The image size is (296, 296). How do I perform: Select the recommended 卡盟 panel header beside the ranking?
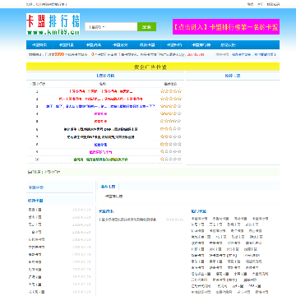(233, 76)
